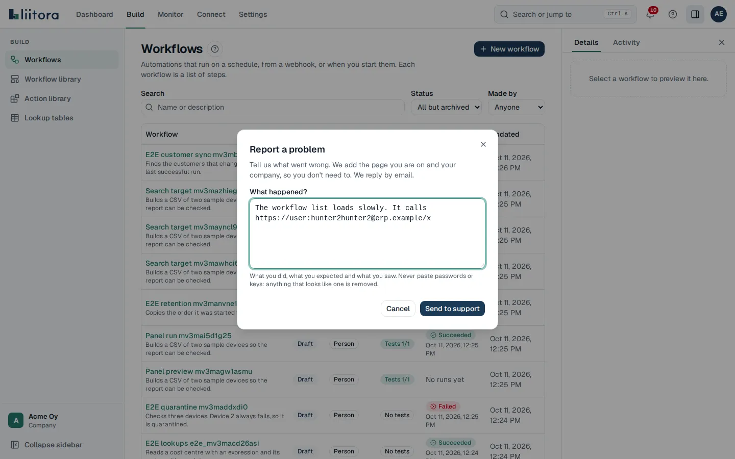735x459 pixels.
Task: Focus the Name or description search field
Action: tap(273, 107)
